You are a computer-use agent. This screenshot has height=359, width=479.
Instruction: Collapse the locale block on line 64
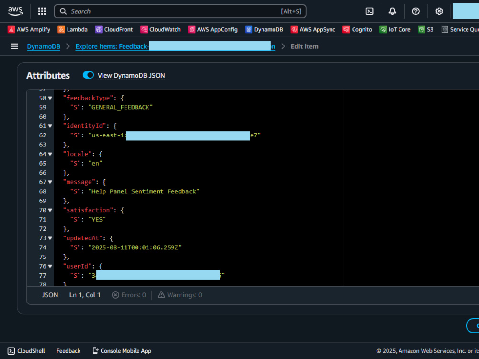50,154
